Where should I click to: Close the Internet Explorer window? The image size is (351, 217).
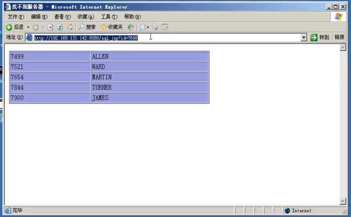click(343, 7)
